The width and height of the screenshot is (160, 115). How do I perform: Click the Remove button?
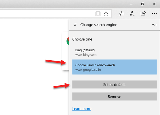point(114,97)
